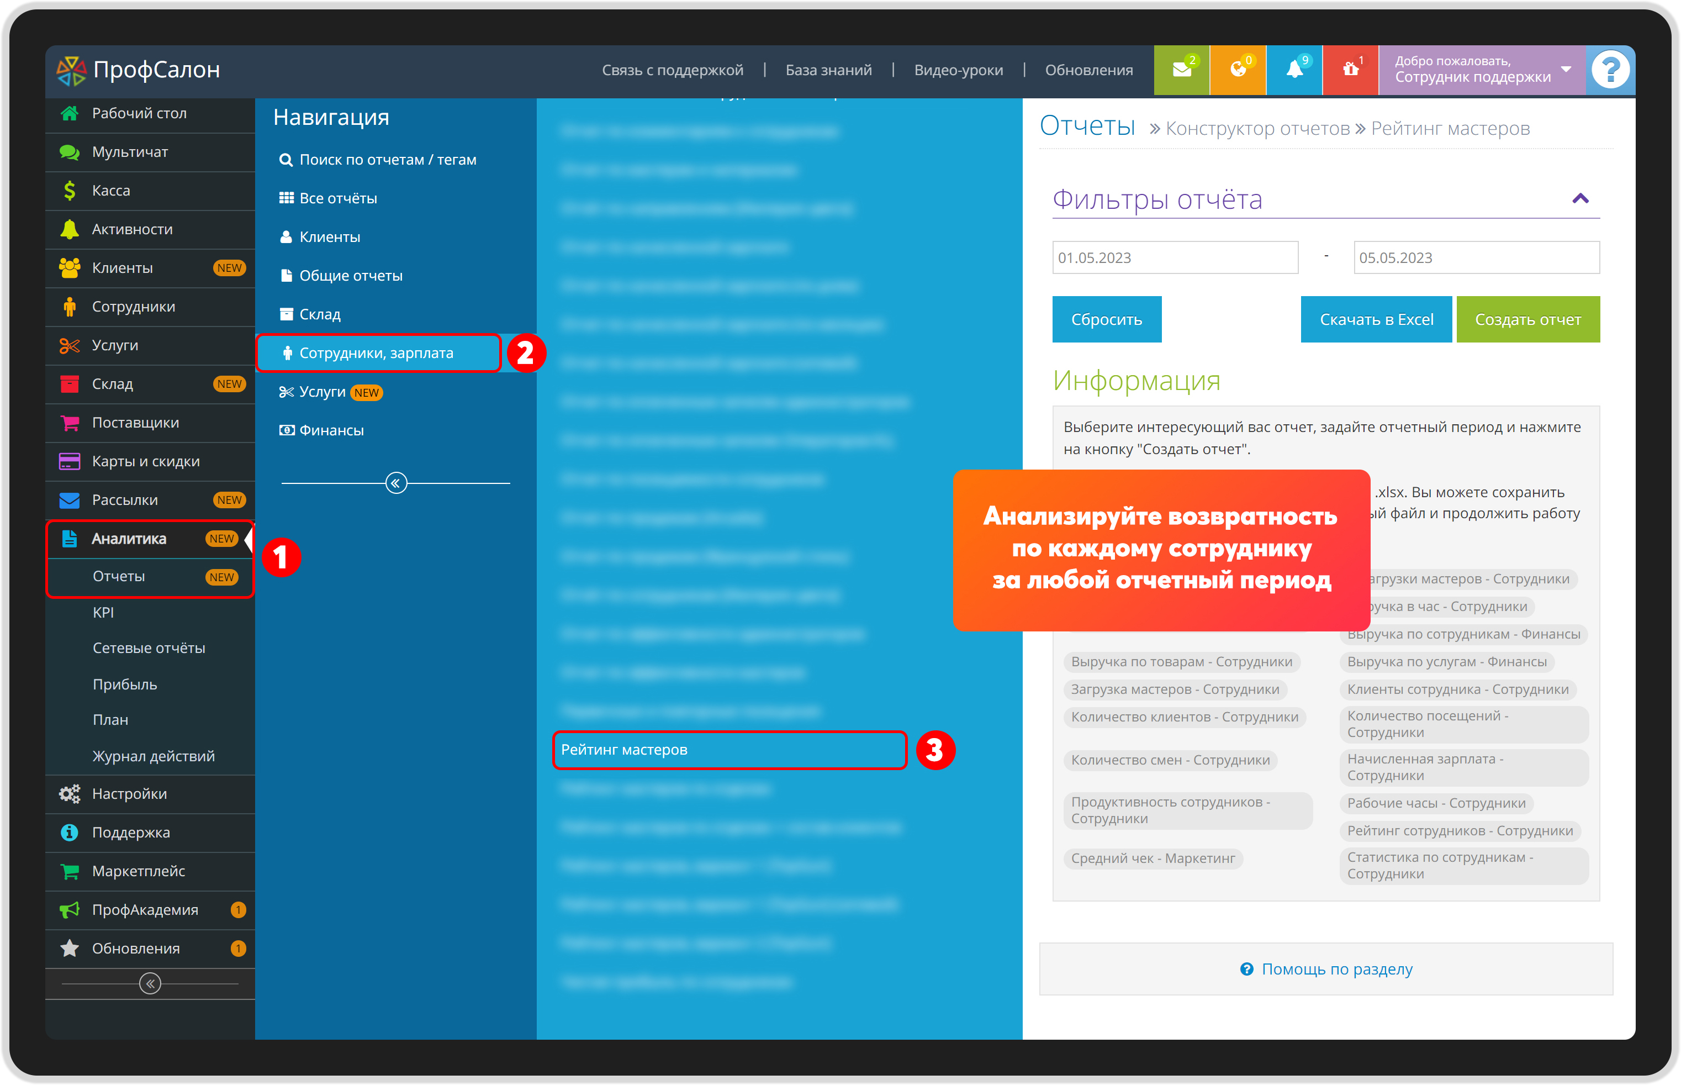Open Помощь по разделу link
The height and width of the screenshot is (1085, 1681).
pos(1325,970)
